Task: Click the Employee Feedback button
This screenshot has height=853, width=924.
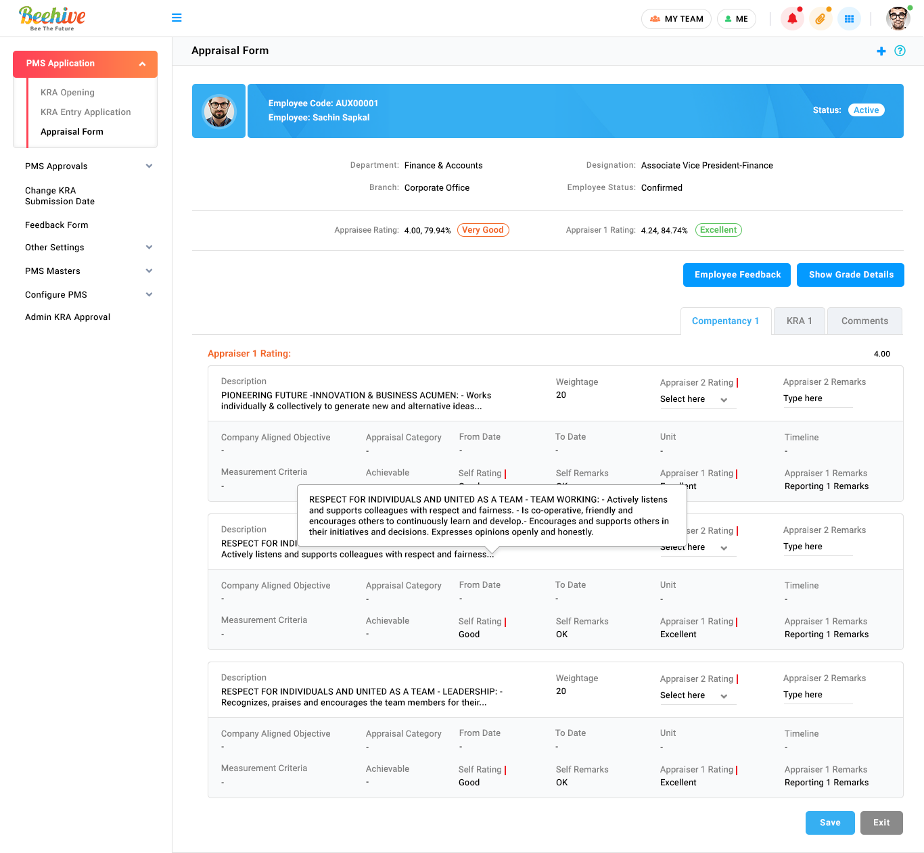Action: click(x=737, y=275)
